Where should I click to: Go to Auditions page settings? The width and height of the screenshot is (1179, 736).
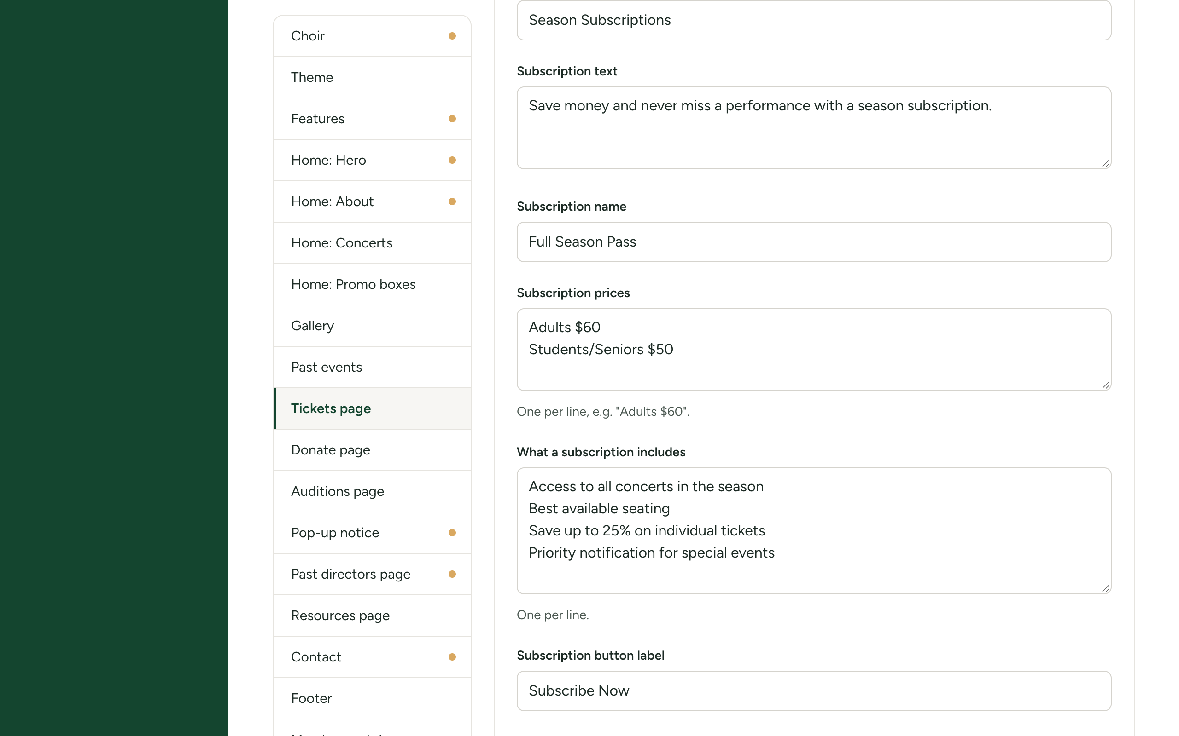pos(372,491)
